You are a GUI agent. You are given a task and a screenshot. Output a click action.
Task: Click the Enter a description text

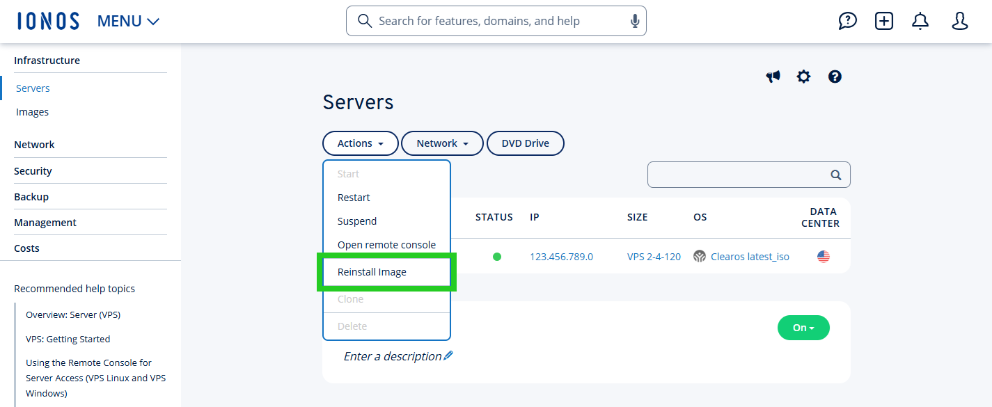pos(393,356)
